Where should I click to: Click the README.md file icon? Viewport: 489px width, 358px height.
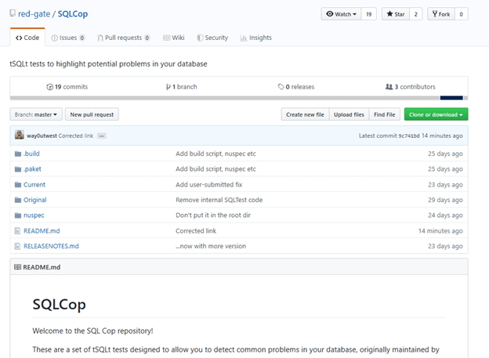[x=17, y=231]
